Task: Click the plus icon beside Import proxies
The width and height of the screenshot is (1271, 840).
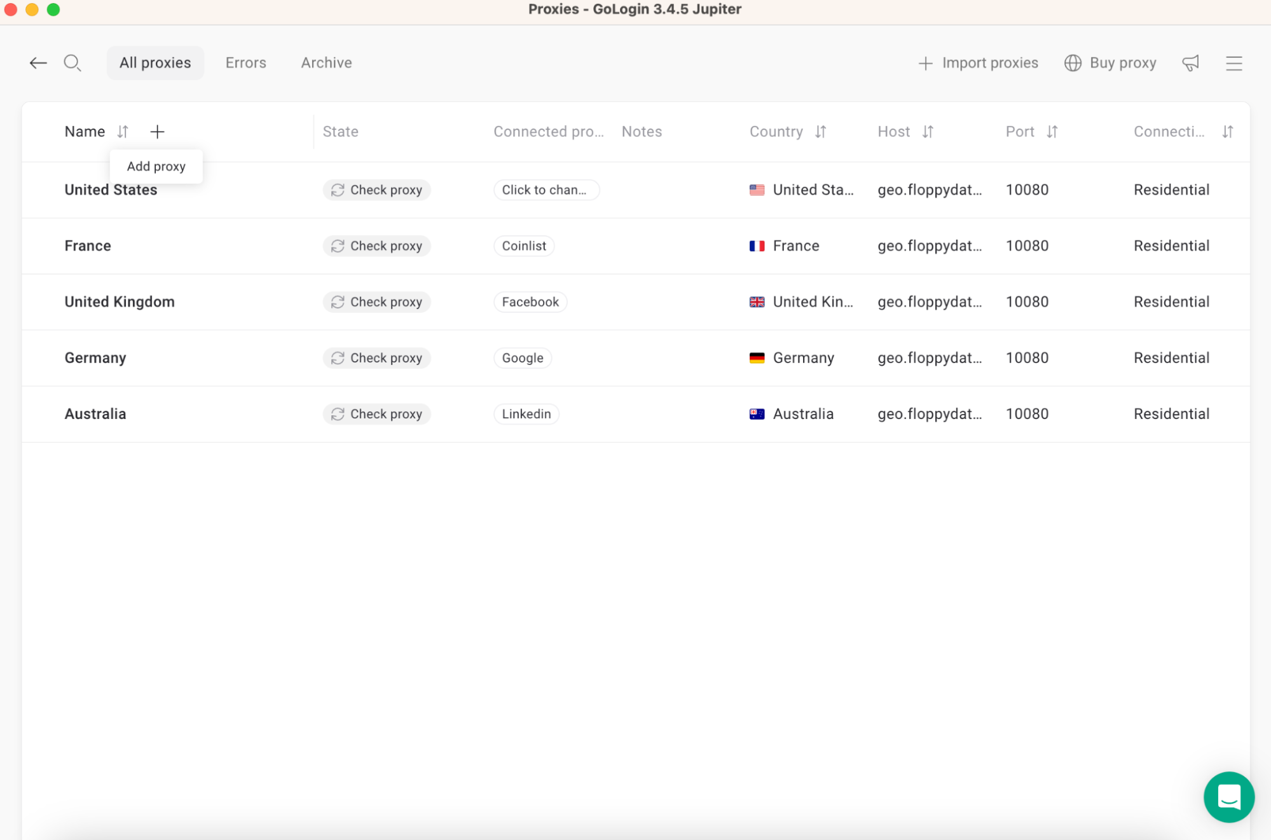Action: point(926,63)
